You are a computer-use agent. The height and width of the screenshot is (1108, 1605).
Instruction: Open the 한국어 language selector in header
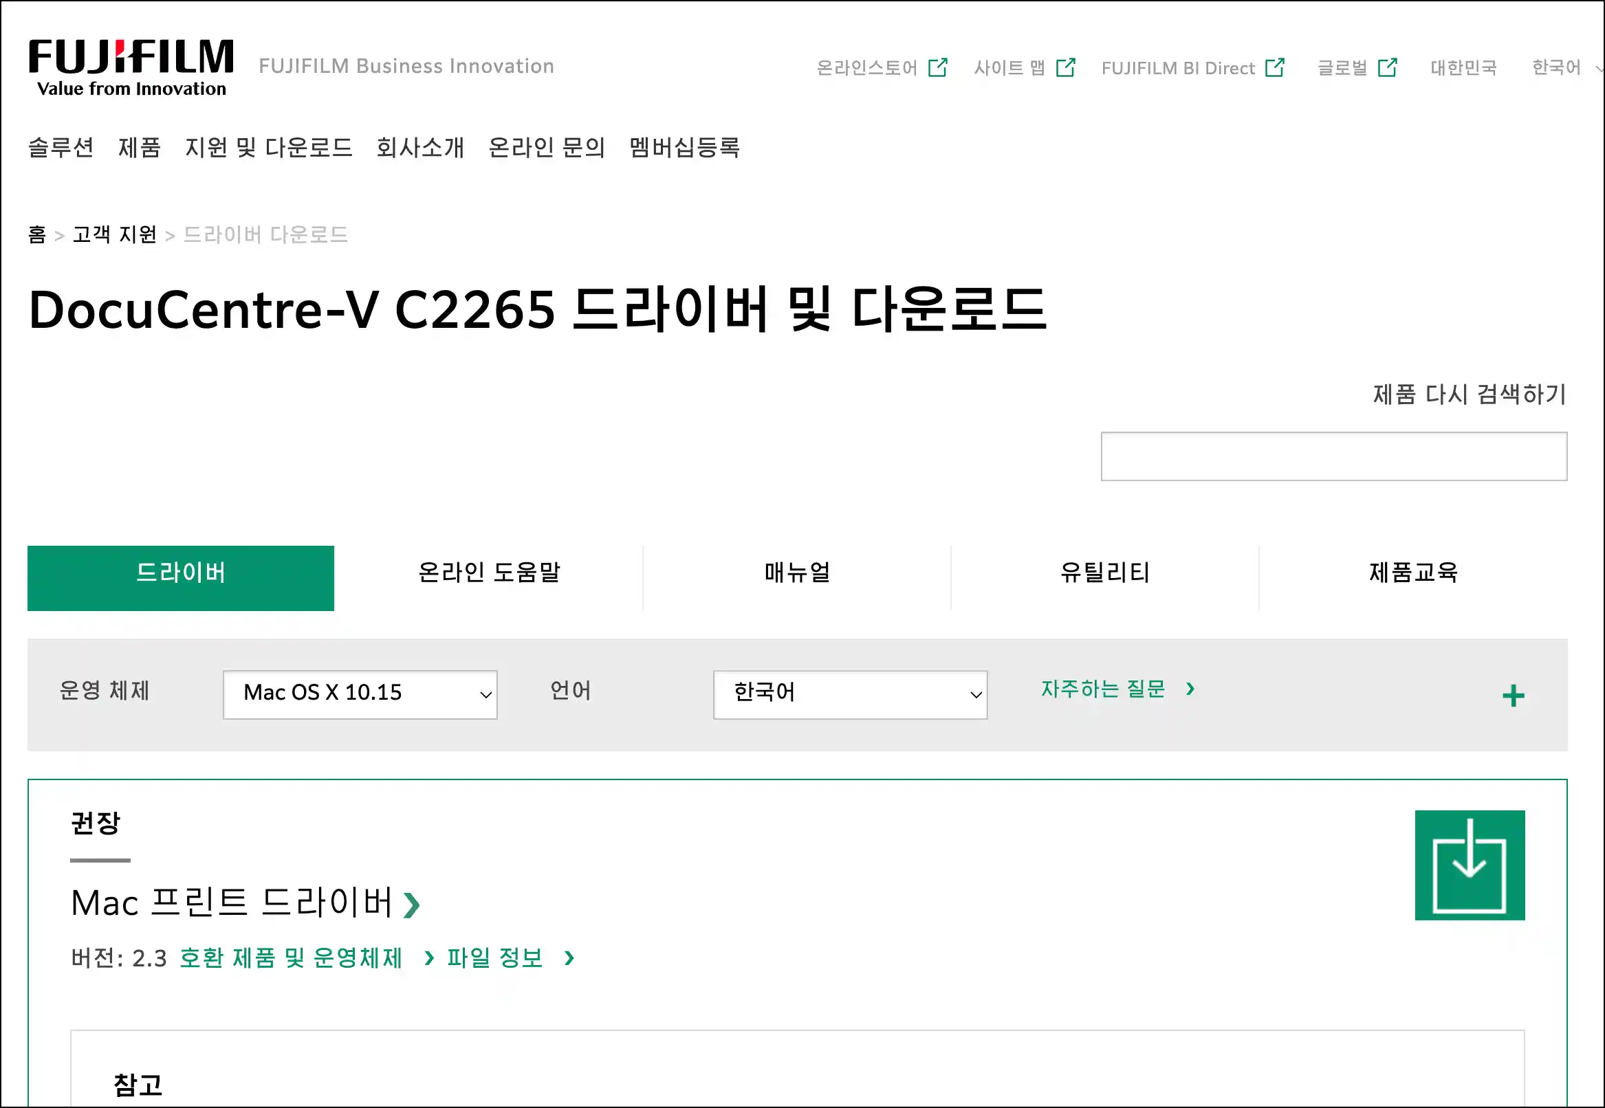[1566, 67]
